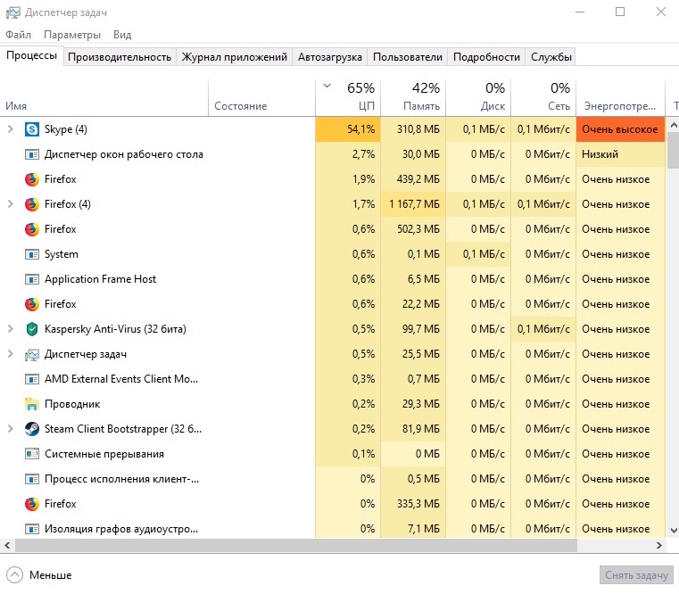Click the Процесс исполнения клиент icon

pyautogui.click(x=32, y=479)
